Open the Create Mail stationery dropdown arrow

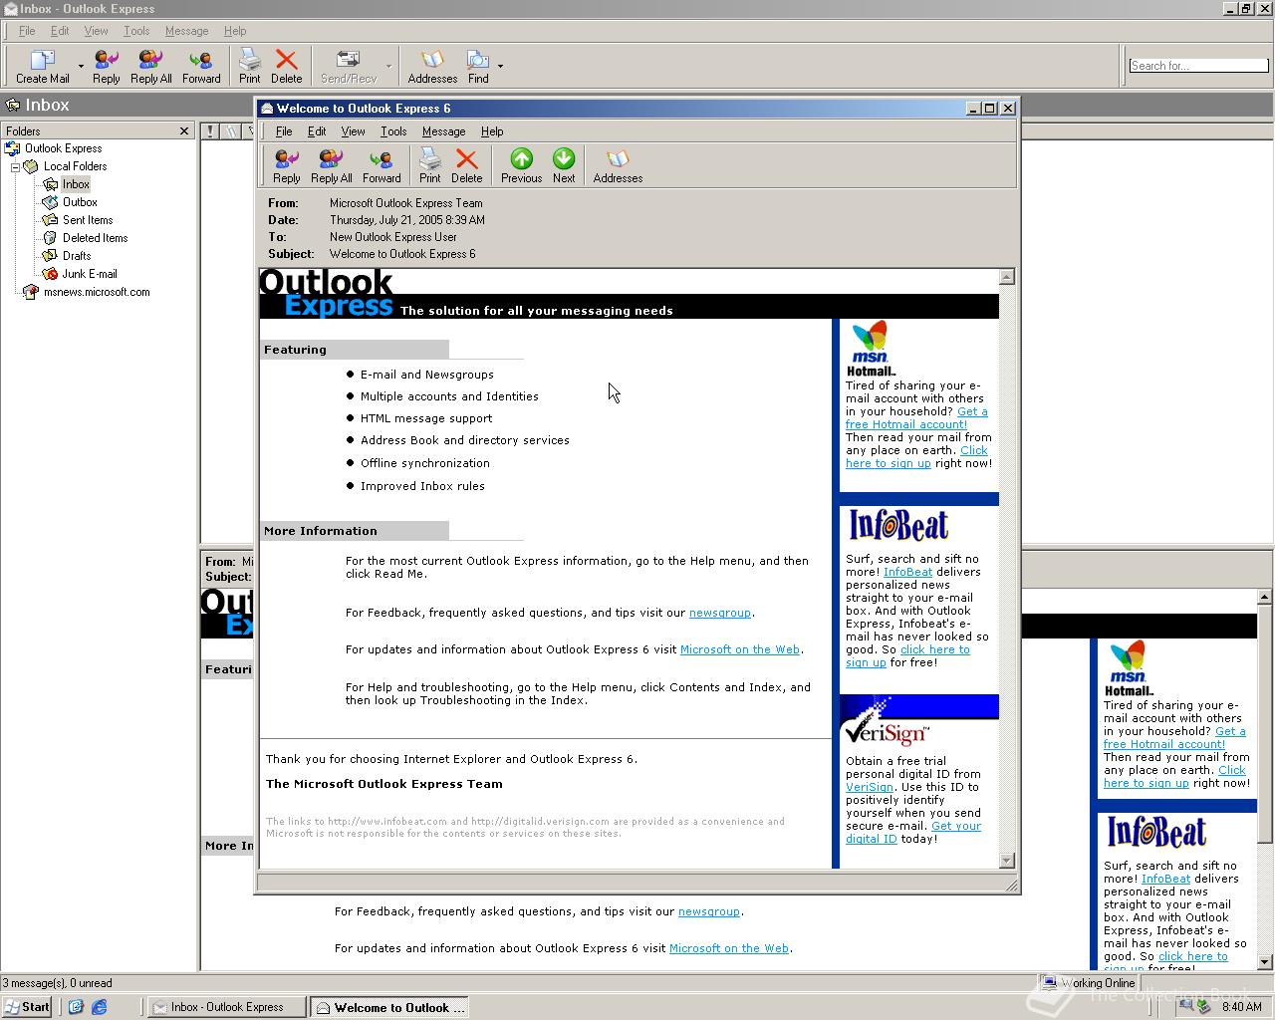(x=81, y=67)
